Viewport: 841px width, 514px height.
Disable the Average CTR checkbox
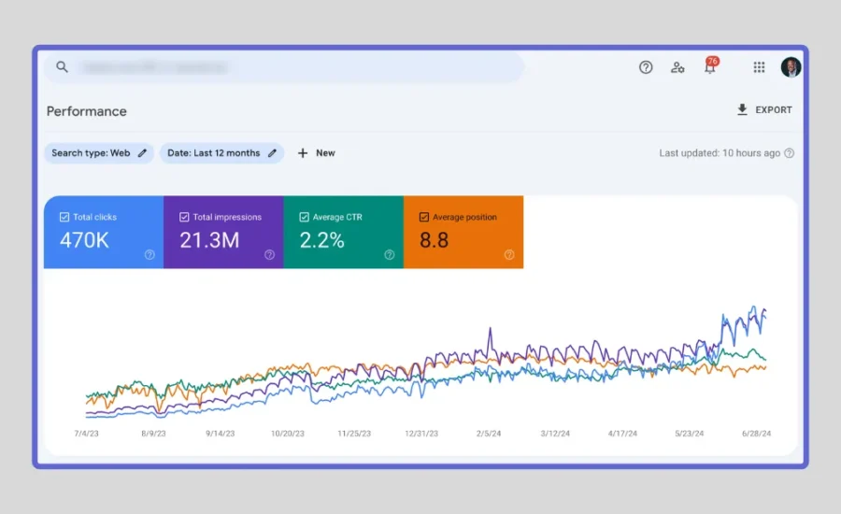304,217
